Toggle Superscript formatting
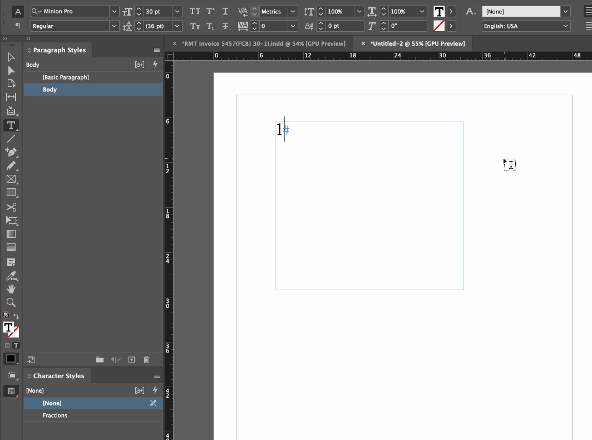Screen dimensions: 592x440 tap(210, 12)
